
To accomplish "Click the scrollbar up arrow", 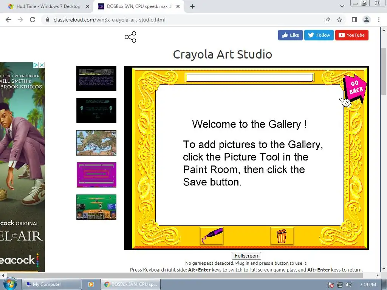I will [x=384, y=30].
